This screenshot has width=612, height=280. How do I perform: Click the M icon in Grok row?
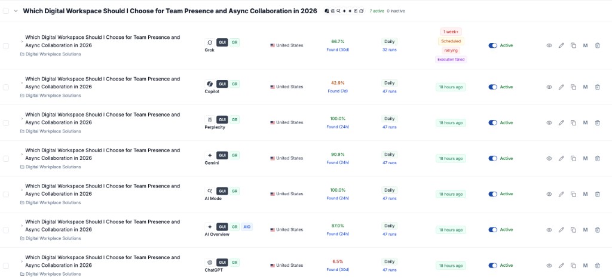(585, 45)
